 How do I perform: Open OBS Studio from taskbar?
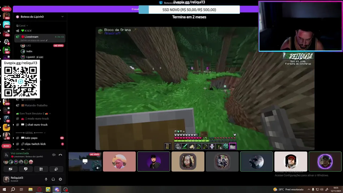[x=66, y=190]
